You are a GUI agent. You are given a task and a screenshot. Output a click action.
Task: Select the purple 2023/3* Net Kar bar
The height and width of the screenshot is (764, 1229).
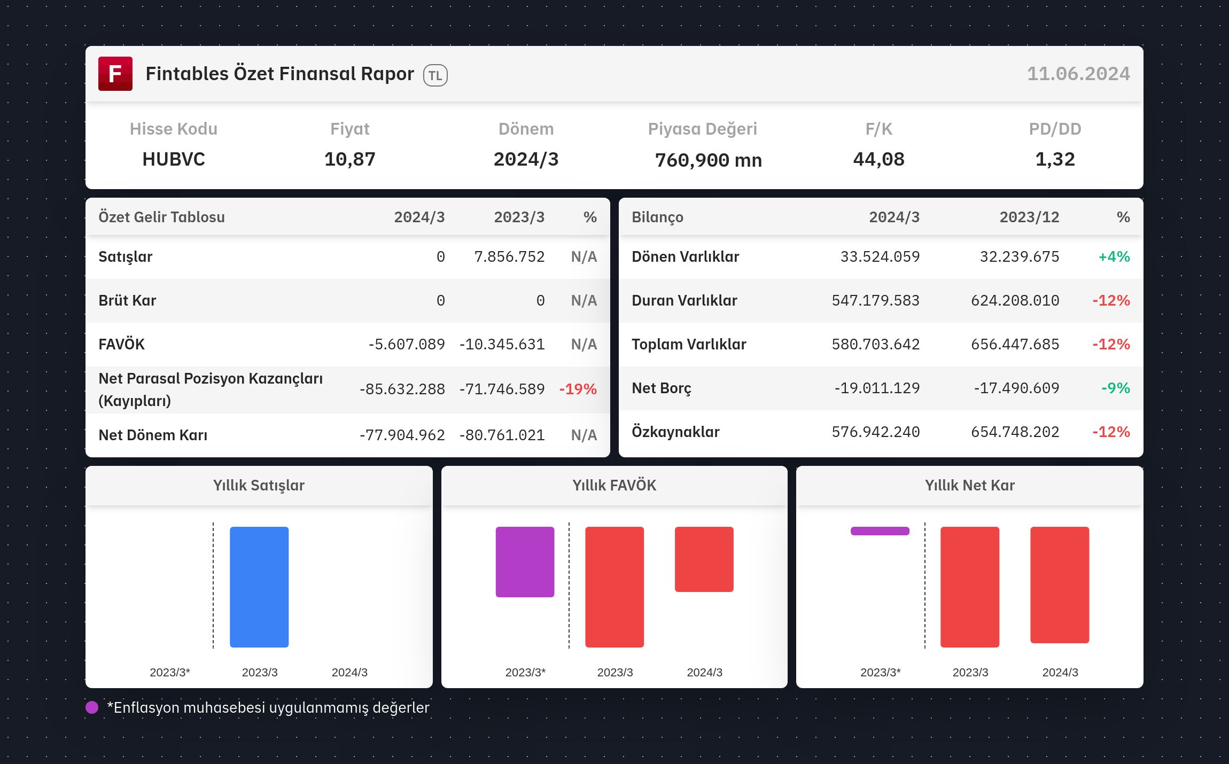880,531
